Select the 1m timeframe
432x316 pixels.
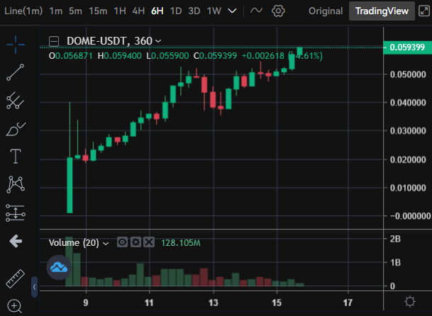(55, 11)
